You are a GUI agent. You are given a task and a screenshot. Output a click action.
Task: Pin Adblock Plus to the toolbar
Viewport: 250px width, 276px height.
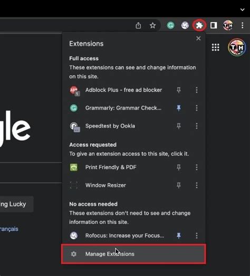click(x=179, y=90)
